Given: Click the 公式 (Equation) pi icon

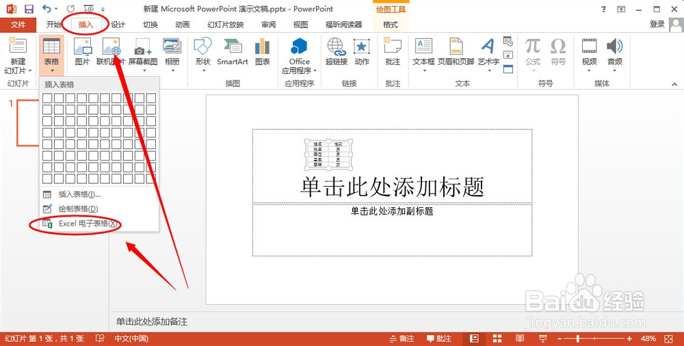Looking at the screenshot, I should tap(533, 46).
